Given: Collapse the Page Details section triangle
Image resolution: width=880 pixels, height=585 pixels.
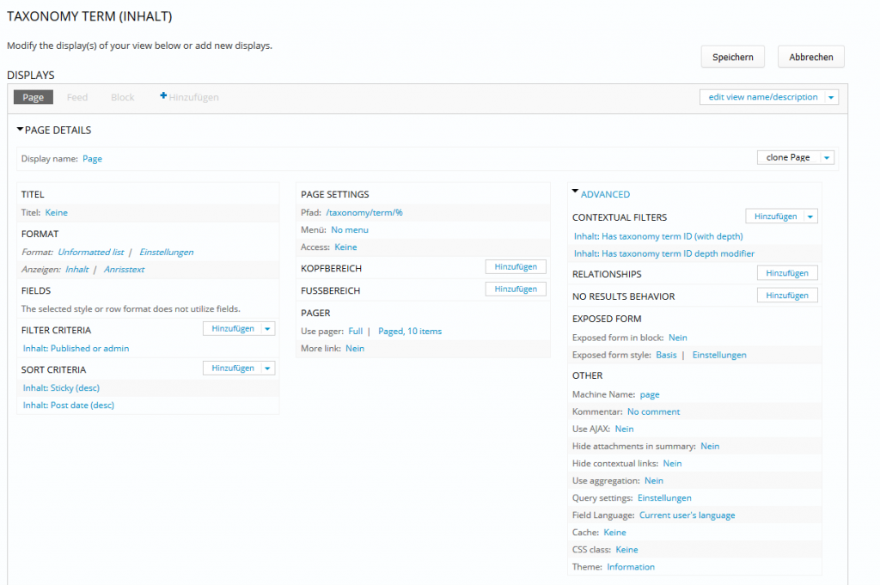Looking at the screenshot, I should coord(20,130).
